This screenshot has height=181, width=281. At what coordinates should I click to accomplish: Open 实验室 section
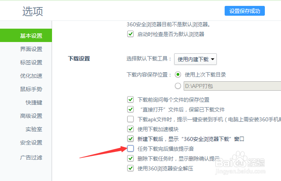[34, 129]
